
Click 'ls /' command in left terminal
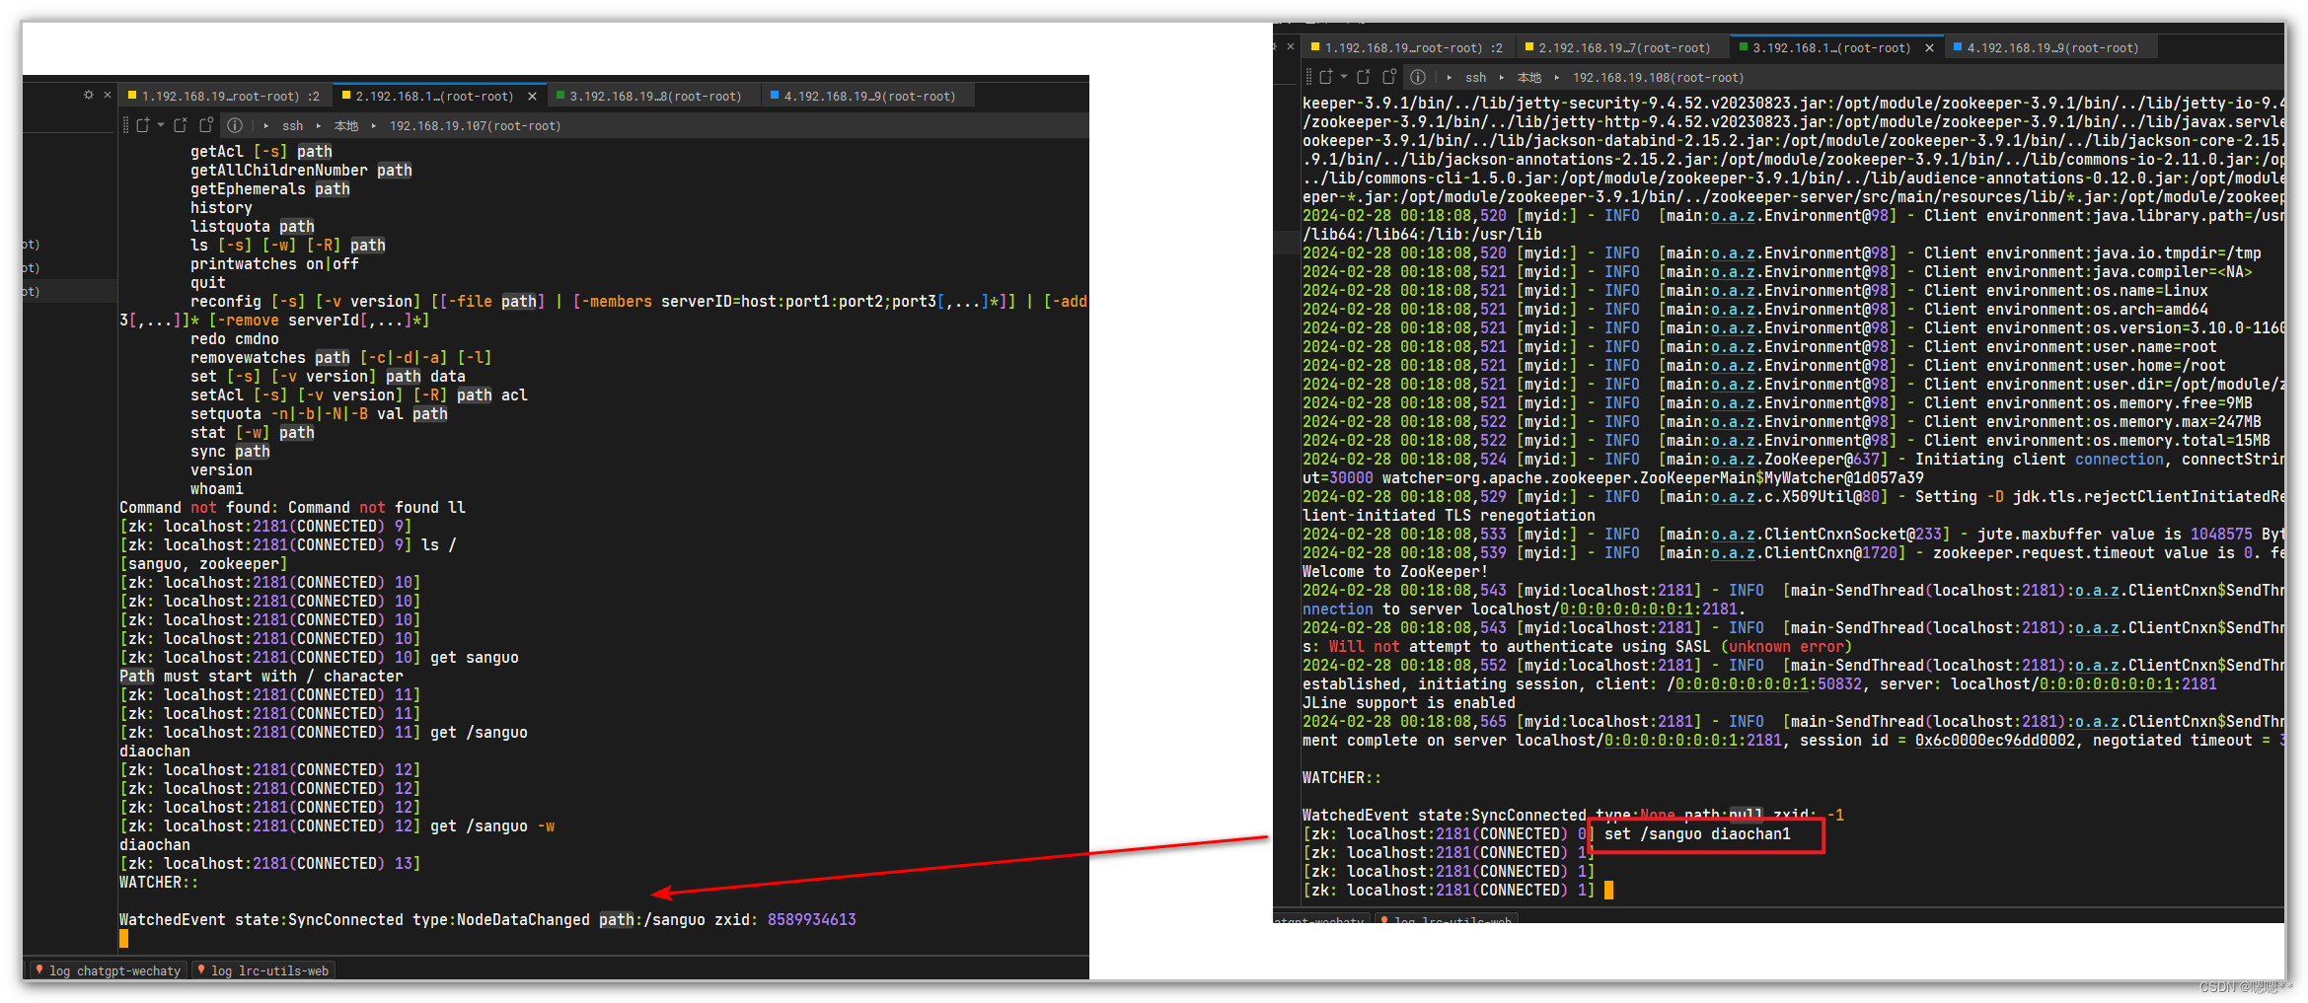pos(439,544)
